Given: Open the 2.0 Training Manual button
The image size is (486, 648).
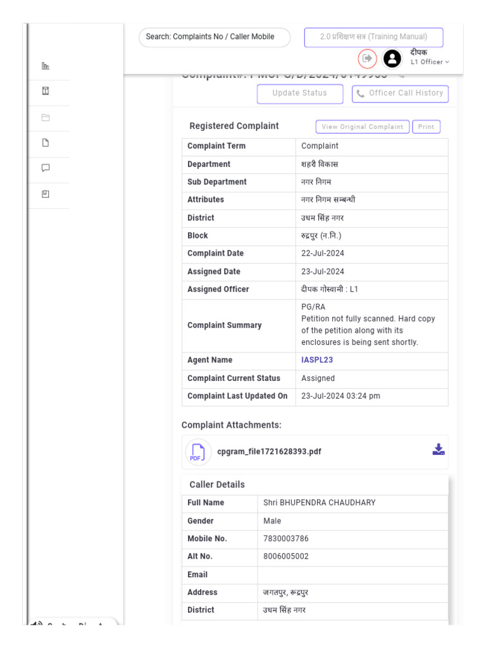Looking at the screenshot, I should (373, 37).
